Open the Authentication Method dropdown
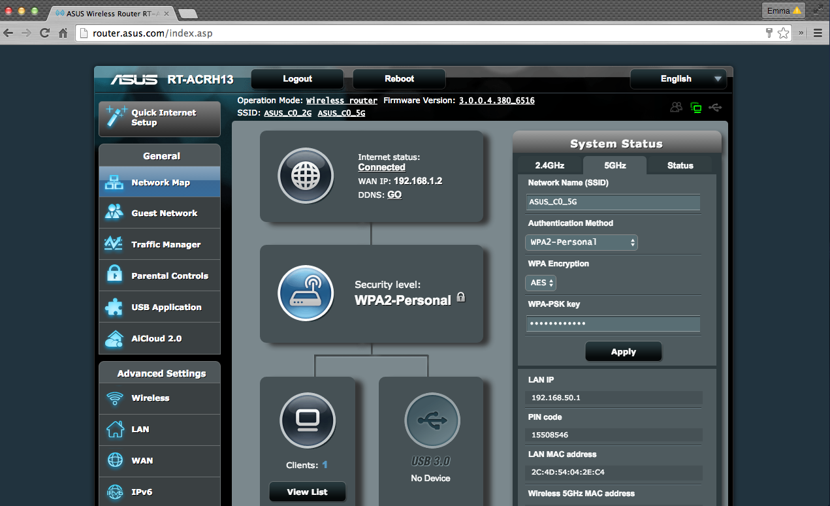This screenshot has width=830, height=506. click(x=581, y=242)
